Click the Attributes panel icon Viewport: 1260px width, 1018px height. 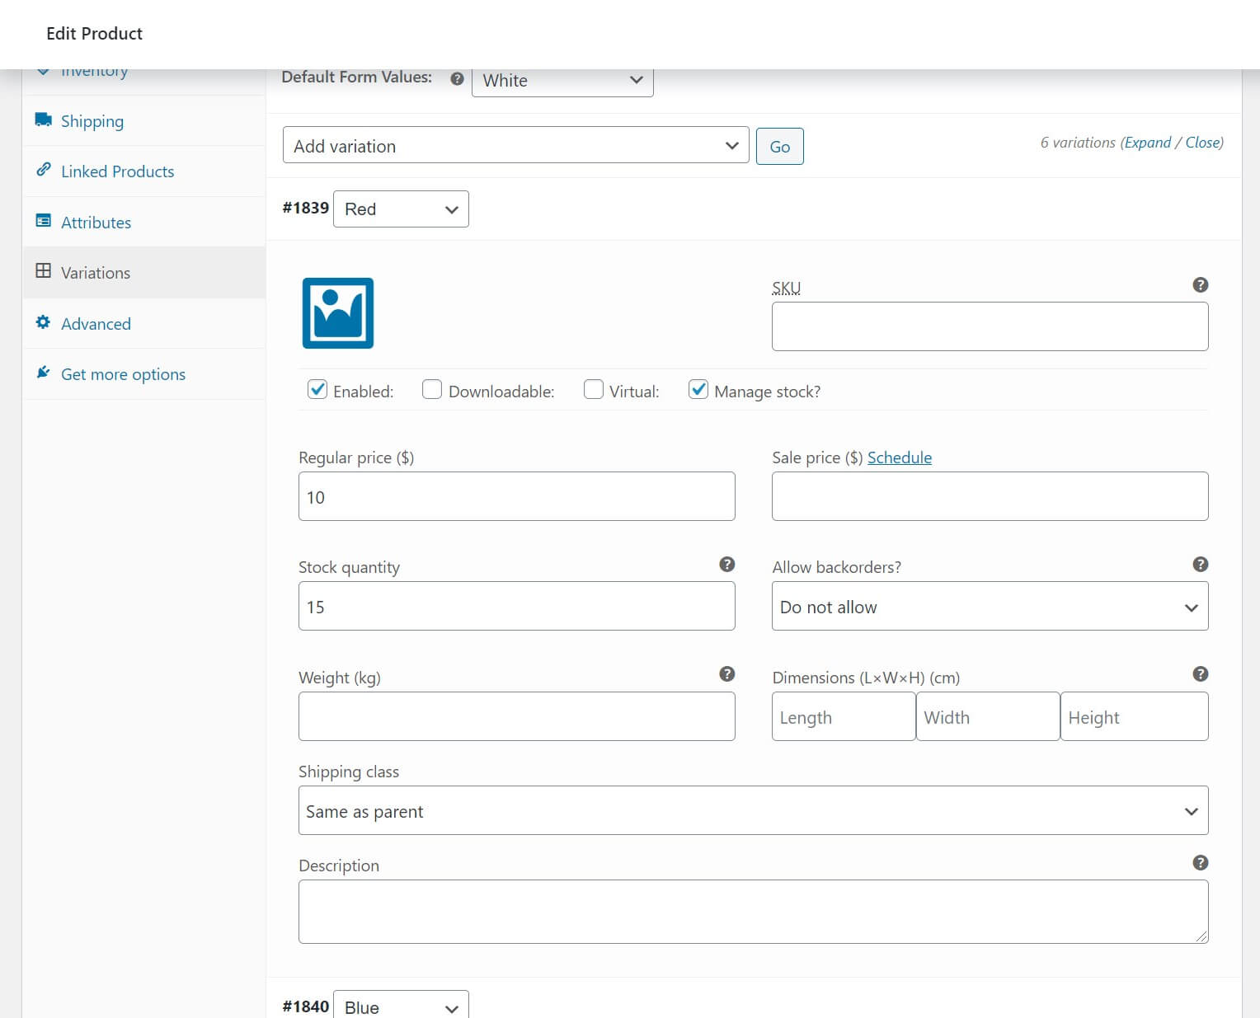(x=44, y=221)
